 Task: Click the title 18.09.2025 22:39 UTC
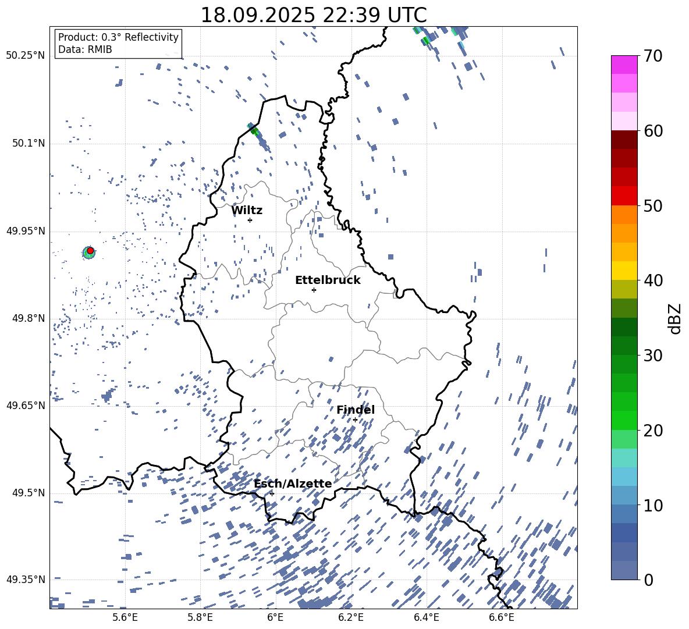pos(314,15)
